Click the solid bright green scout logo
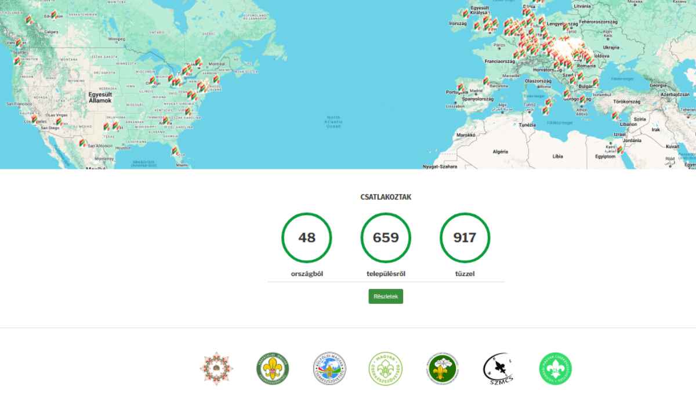The width and height of the screenshot is (696, 406). (555, 368)
